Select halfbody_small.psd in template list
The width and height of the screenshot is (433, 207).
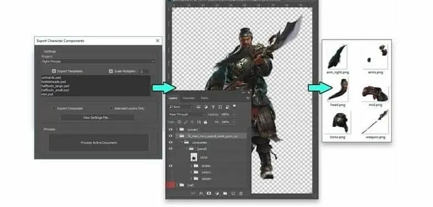coord(55,90)
